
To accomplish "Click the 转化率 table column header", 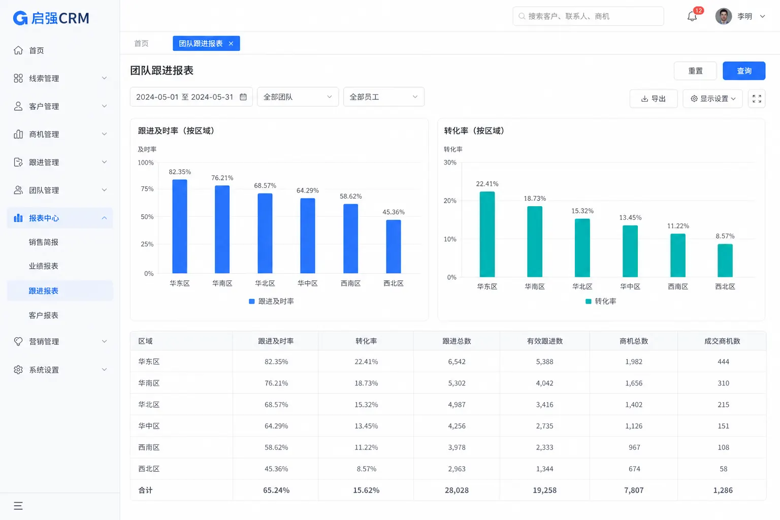I will 366,341.
